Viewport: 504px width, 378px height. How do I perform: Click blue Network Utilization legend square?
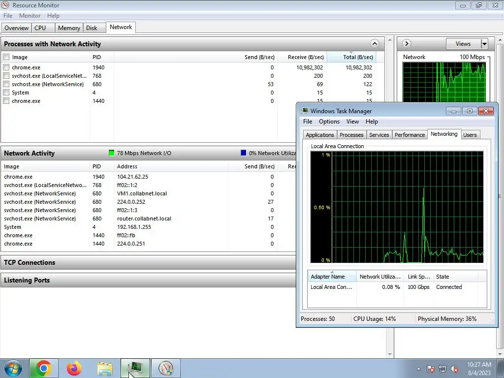[243, 153]
